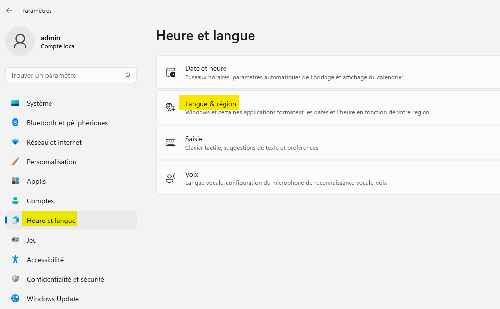
Task: Click the search magnifier icon
Action: click(127, 75)
